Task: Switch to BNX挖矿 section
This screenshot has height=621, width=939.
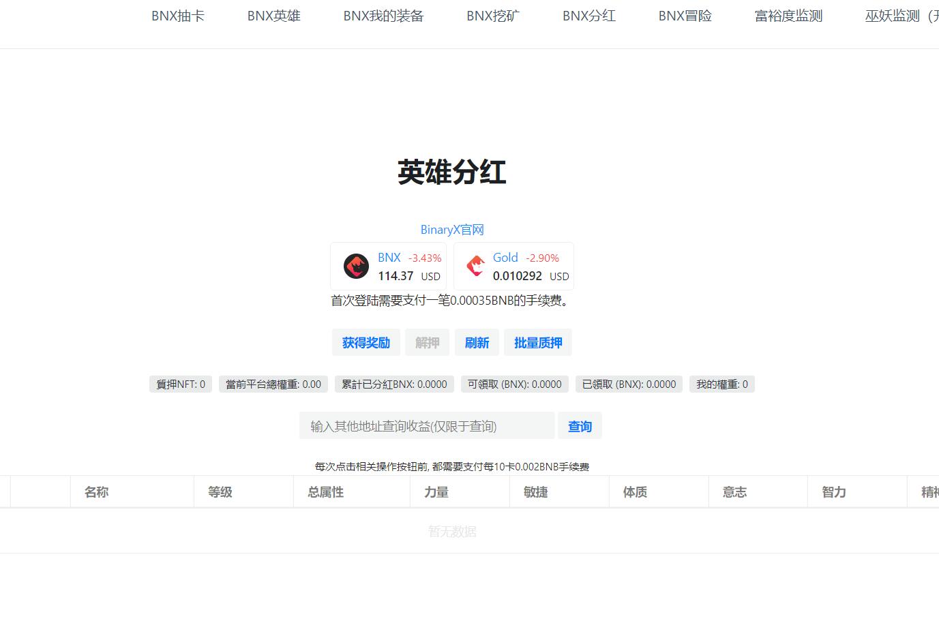Action: point(492,16)
